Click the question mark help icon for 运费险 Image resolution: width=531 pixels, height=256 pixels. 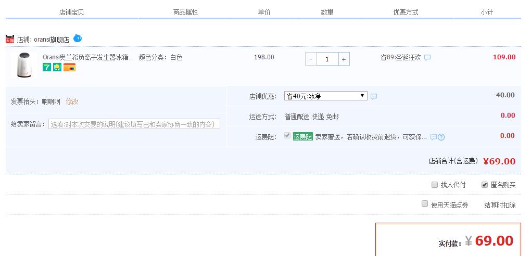pyautogui.click(x=441, y=137)
